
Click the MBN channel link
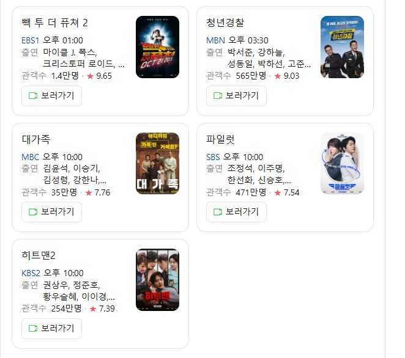216,40
